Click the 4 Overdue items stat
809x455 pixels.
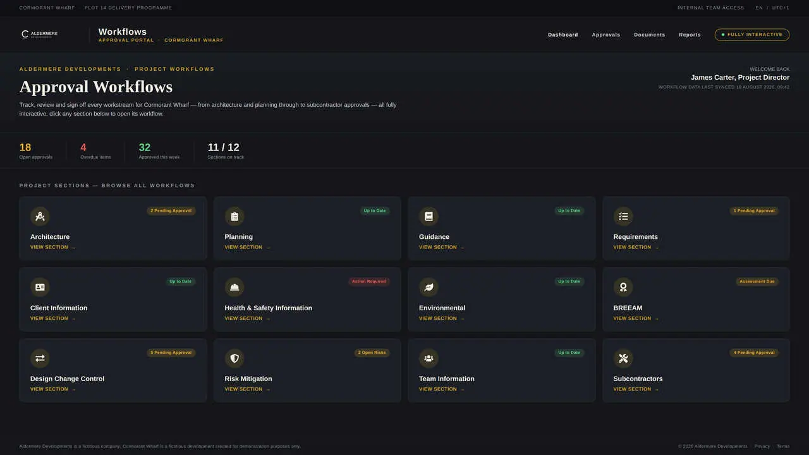(x=95, y=151)
